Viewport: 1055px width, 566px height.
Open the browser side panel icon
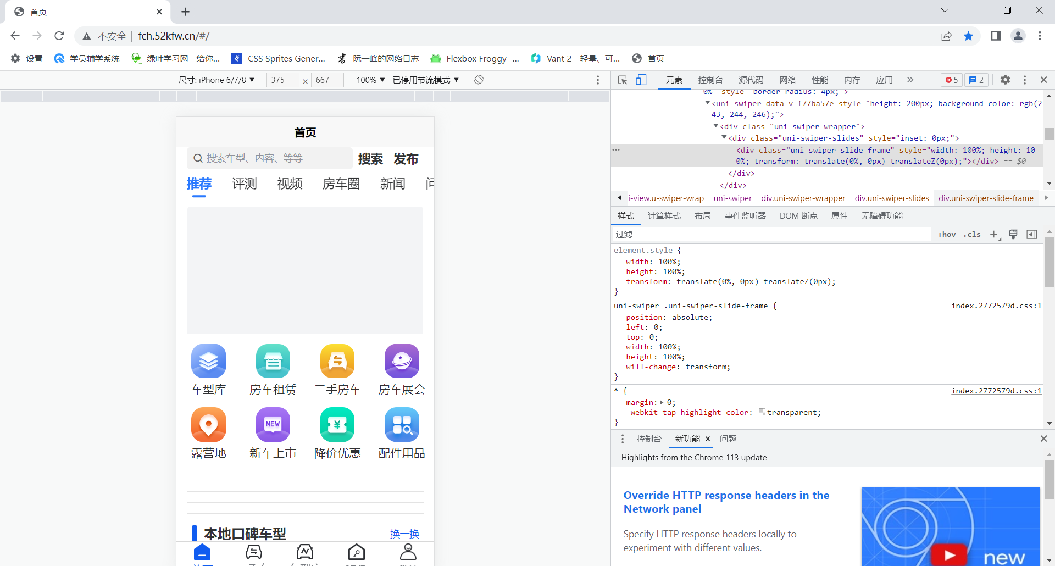tap(996, 36)
